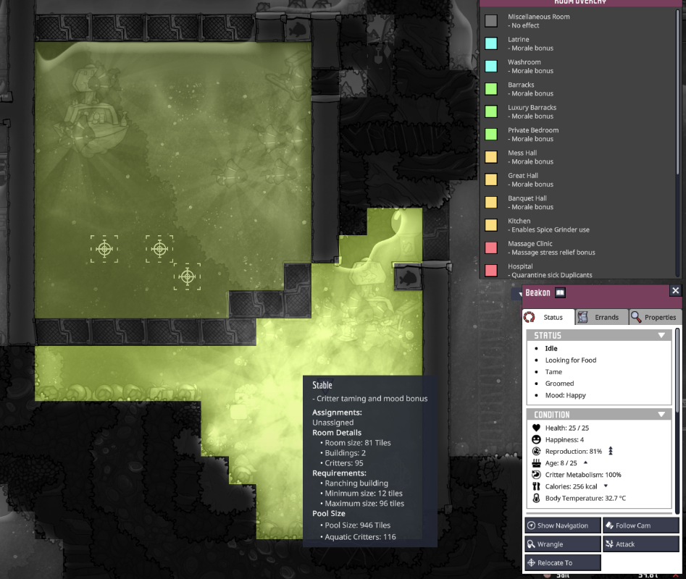Click the Kitchen yellow swatch

[x=491, y=225]
